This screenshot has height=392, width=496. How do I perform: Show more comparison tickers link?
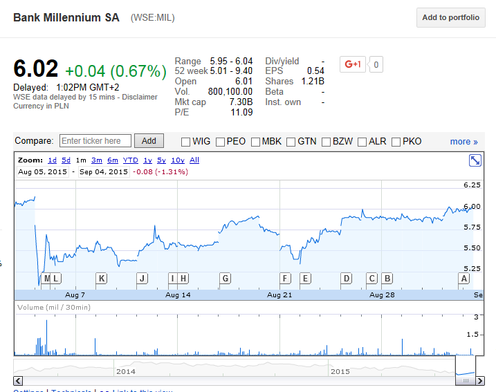[x=463, y=142]
